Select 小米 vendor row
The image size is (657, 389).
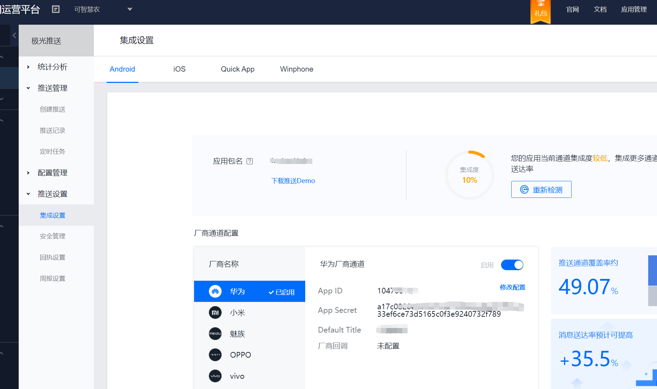click(249, 312)
